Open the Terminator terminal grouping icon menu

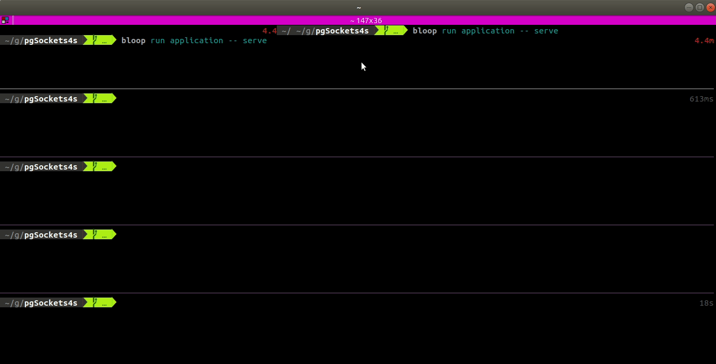click(x=5, y=21)
